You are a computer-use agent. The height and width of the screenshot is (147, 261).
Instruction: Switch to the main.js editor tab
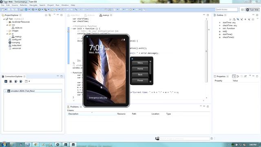pos(106,15)
